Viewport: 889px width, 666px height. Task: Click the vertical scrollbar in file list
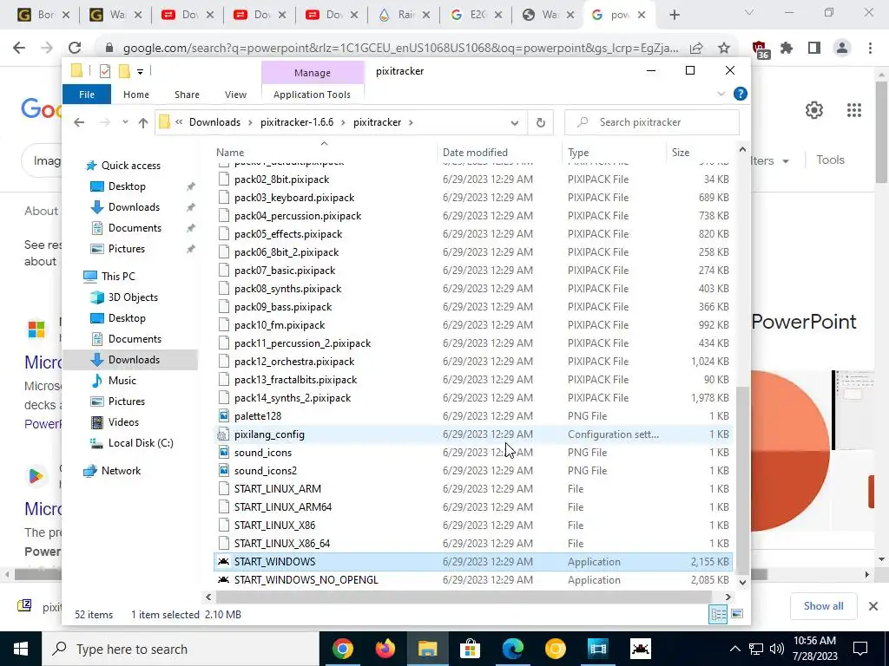pyautogui.click(x=742, y=479)
